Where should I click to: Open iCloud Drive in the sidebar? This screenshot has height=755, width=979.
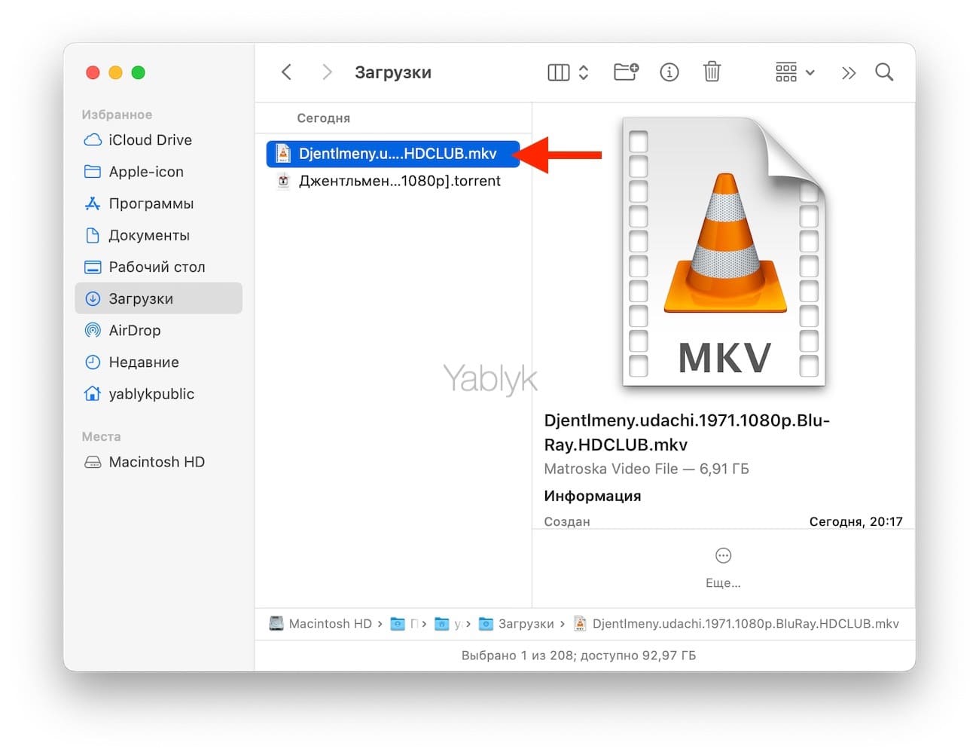150,140
